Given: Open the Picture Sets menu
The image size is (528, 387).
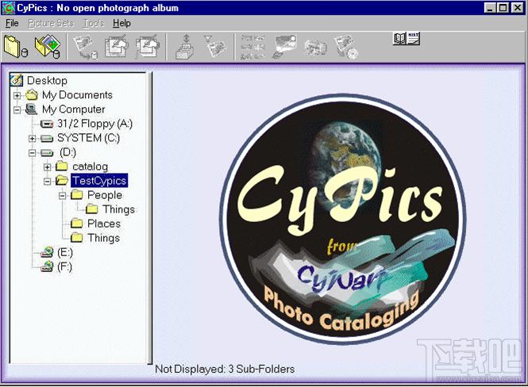Looking at the screenshot, I should [51, 23].
